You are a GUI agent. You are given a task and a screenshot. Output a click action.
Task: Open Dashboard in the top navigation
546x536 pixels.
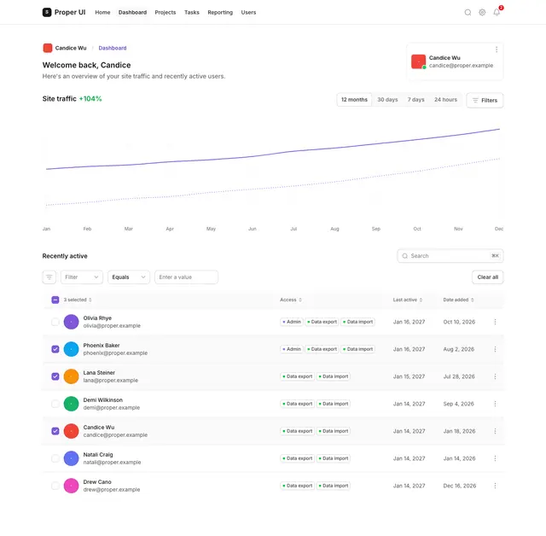132,13
